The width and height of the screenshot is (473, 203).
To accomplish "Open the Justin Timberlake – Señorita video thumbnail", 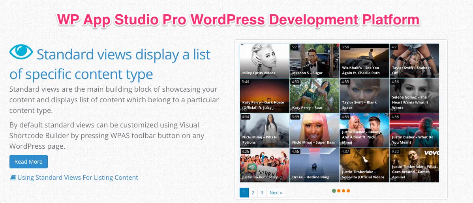I will 364,165.
